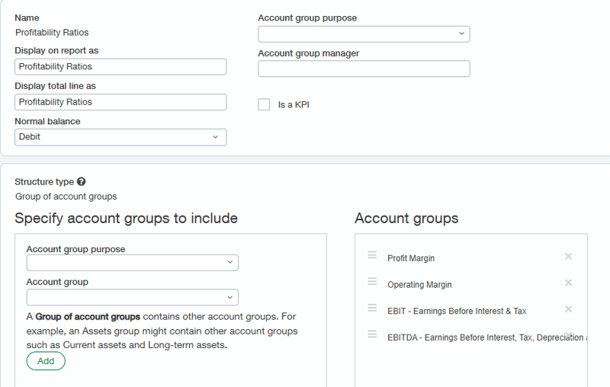Viewport: 610px width, 387px height.
Task: Click drag handle beside EBITDA row
Action: tap(372, 334)
